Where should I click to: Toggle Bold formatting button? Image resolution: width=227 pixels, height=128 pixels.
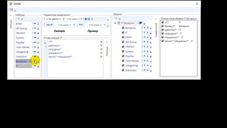point(86,19)
